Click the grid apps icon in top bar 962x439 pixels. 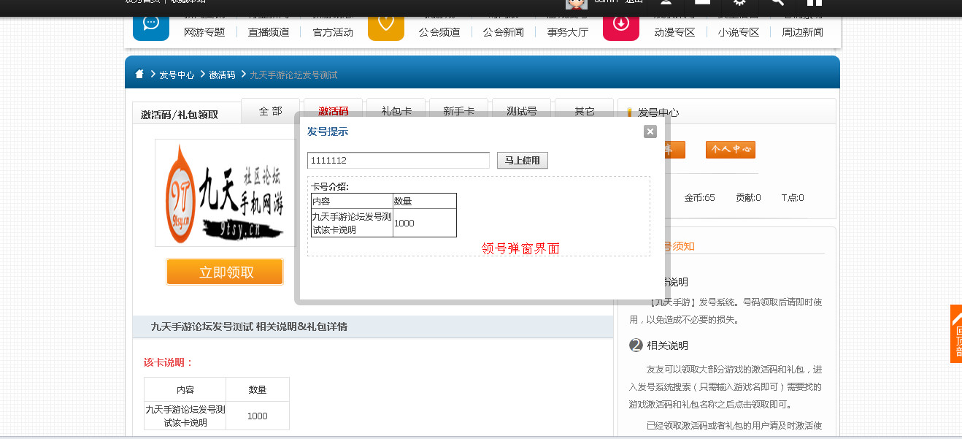click(x=814, y=3)
